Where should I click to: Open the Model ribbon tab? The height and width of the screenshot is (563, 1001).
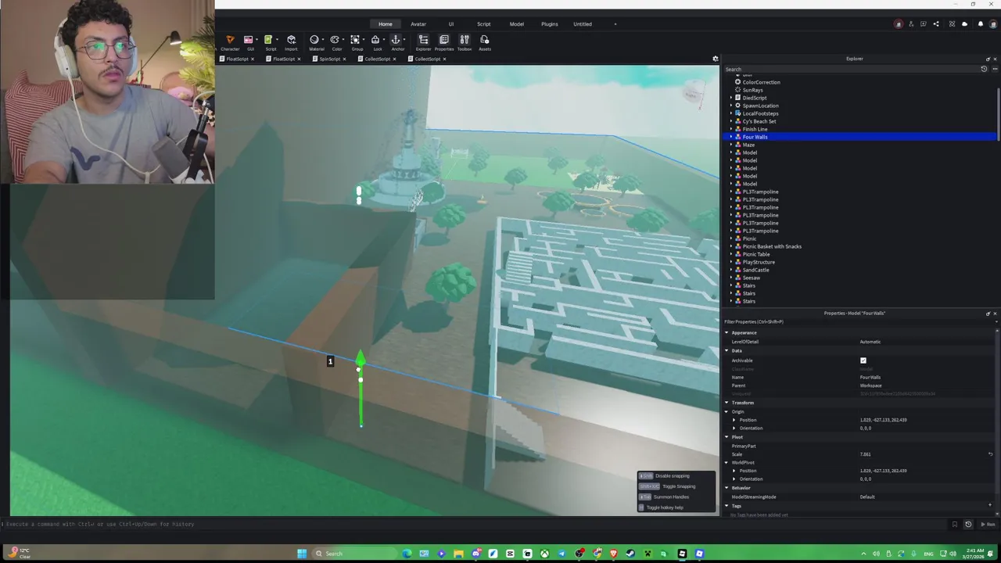pos(517,24)
